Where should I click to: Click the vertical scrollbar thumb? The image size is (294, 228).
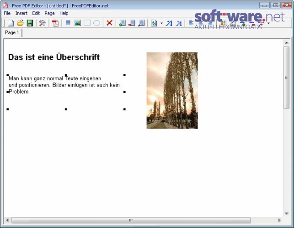tap(286, 78)
